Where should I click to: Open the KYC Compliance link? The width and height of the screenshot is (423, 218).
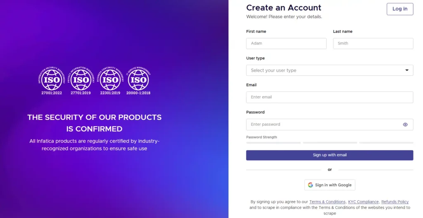363,202
